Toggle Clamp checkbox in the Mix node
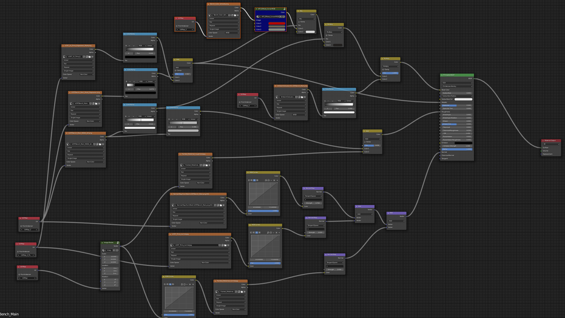 pos(299,22)
